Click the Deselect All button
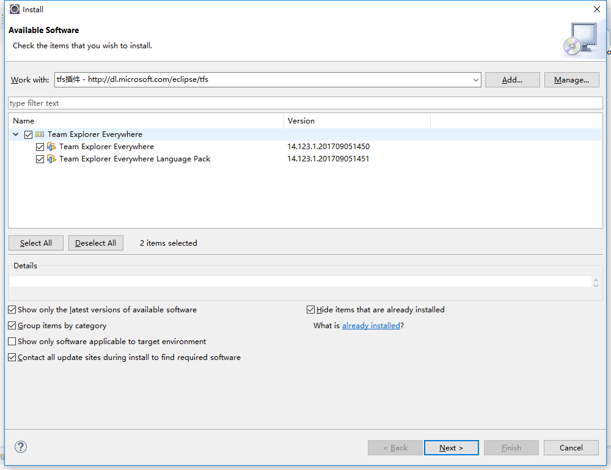Screen dimensions: 611x470 pos(95,243)
